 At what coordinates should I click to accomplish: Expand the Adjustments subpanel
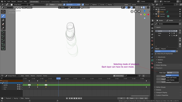pyautogui.click(x=161, y=57)
